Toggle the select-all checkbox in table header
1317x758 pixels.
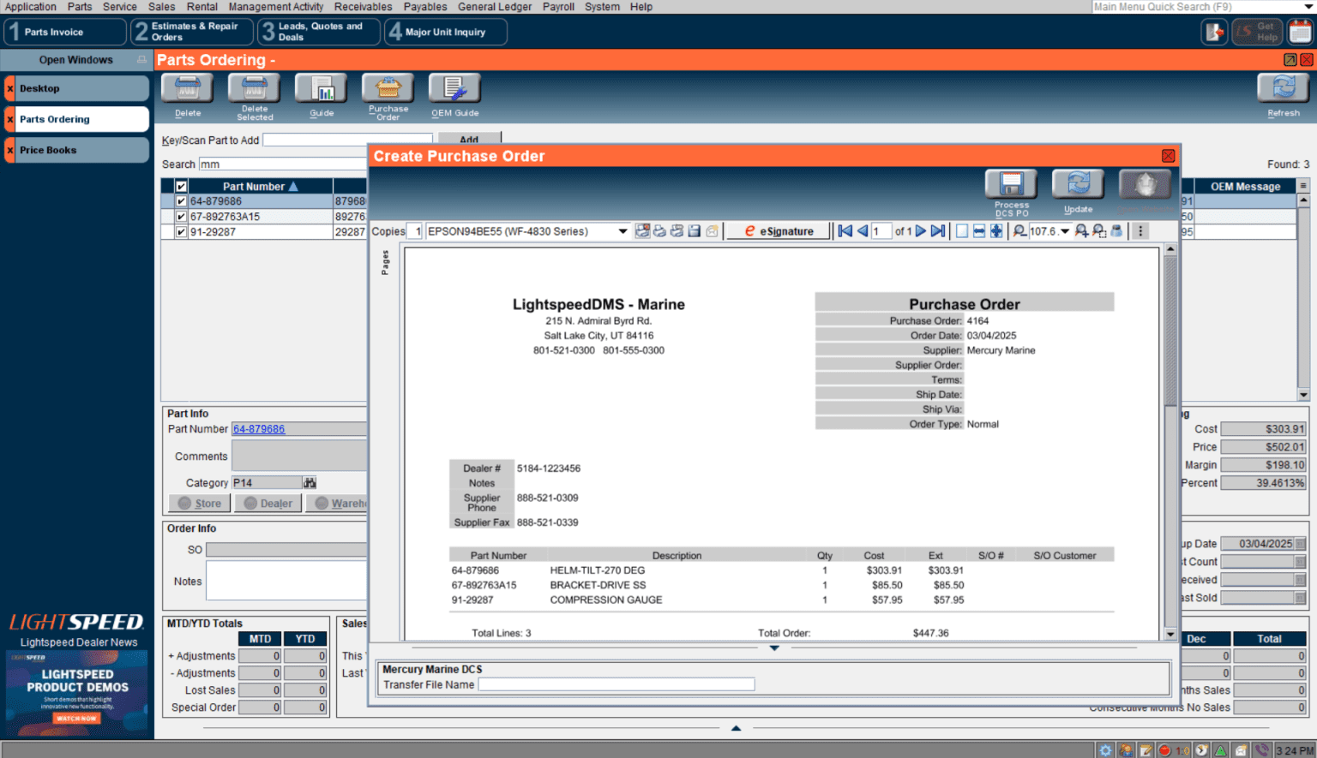181,187
